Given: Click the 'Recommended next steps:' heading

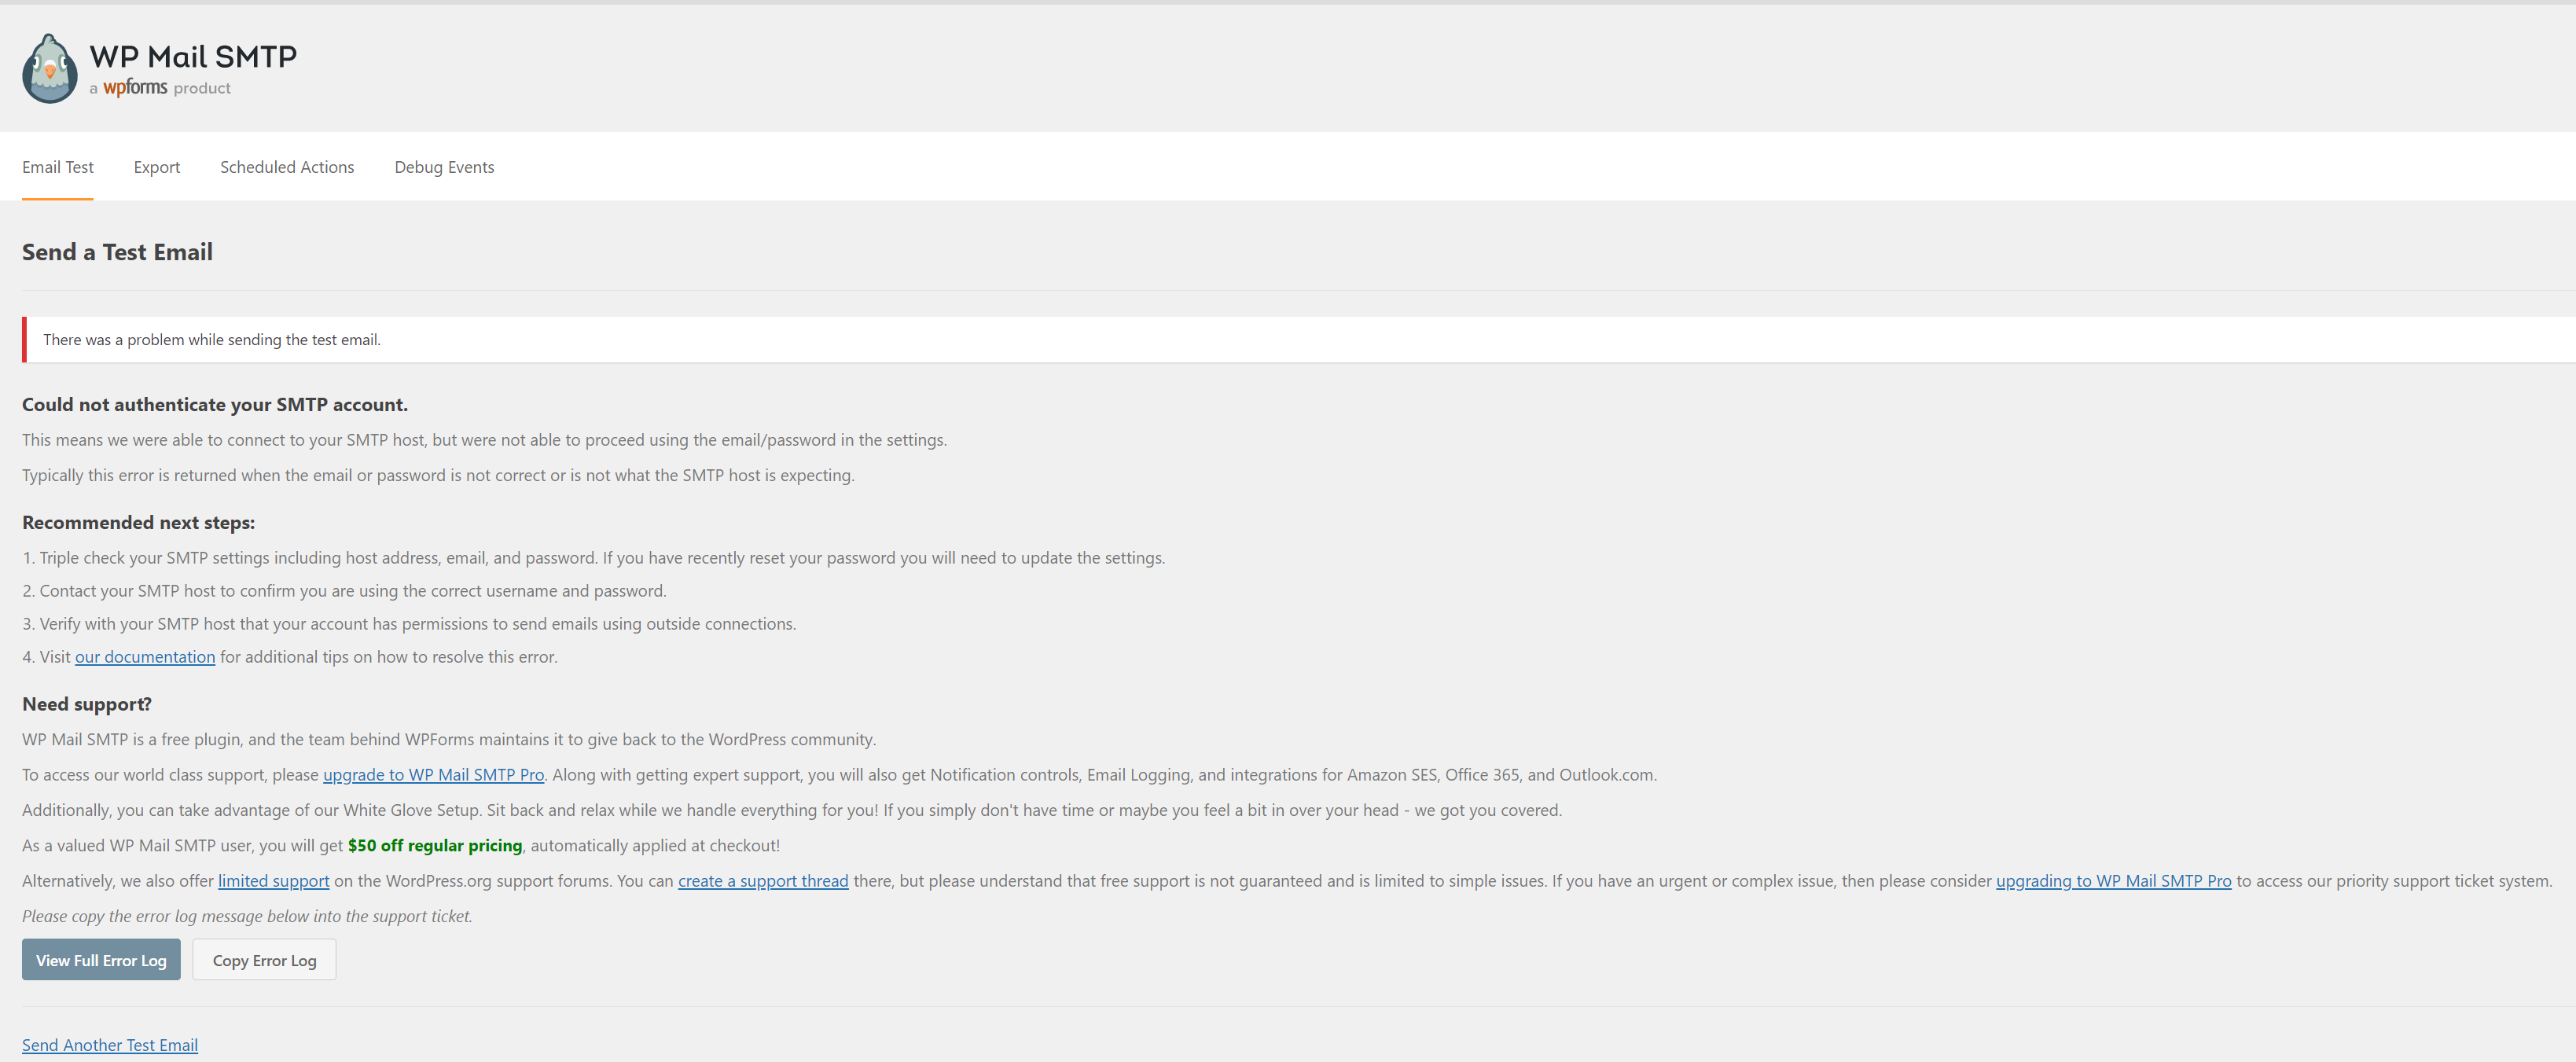Looking at the screenshot, I should pos(138,523).
